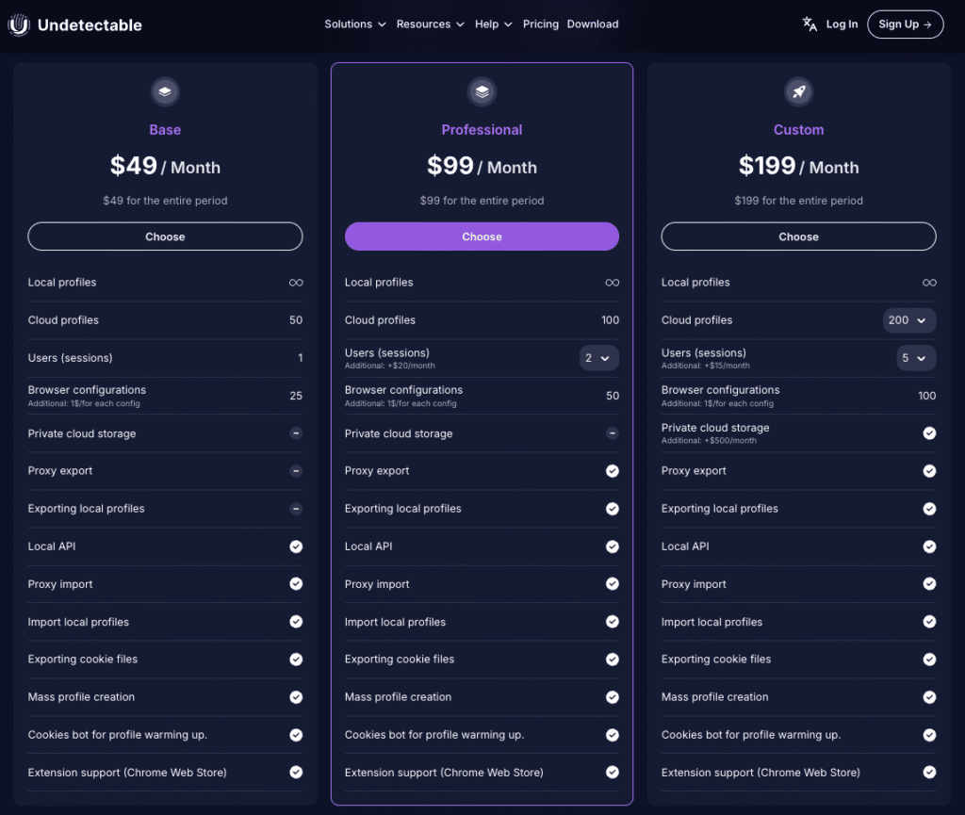Open the language translation icon

tap(810, 24)
